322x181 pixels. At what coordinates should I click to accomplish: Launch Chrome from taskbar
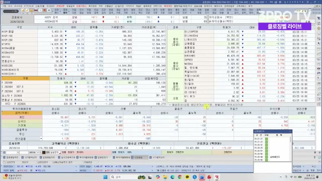coord(180,177)
